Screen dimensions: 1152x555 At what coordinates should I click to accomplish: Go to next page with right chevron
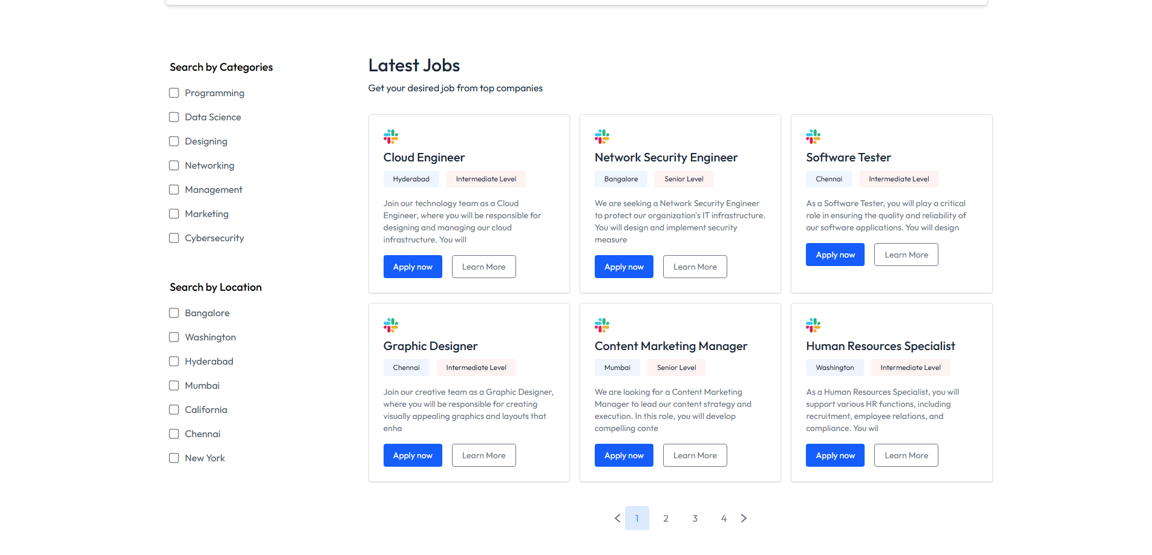click(x=744, y=518)
